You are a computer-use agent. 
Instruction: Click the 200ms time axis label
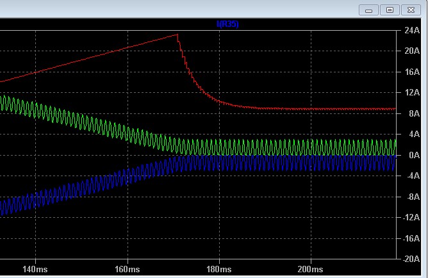(x=310, y=269)
